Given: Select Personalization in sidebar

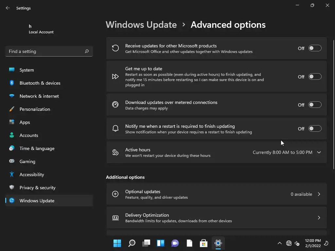Looking at the screenshot, I should 49,109.
